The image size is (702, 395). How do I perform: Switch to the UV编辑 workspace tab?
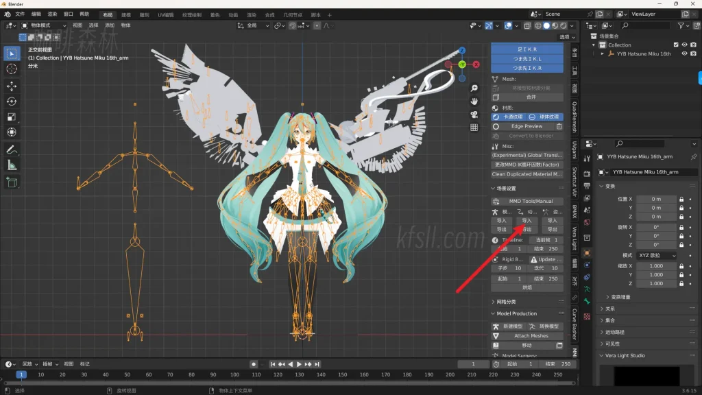[166, 14]
